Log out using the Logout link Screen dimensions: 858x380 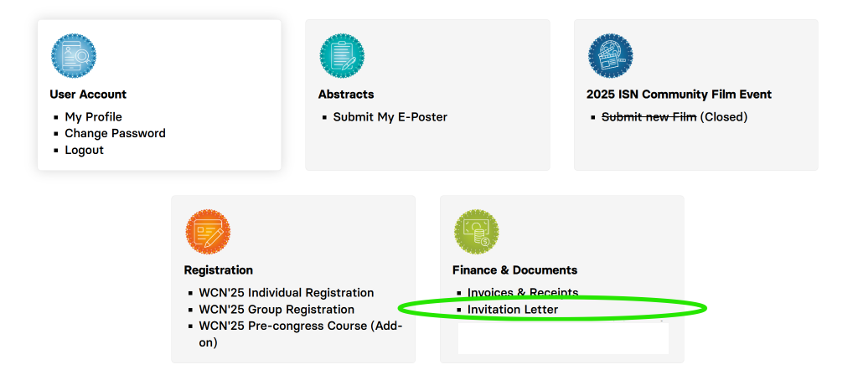click(84, 151)
